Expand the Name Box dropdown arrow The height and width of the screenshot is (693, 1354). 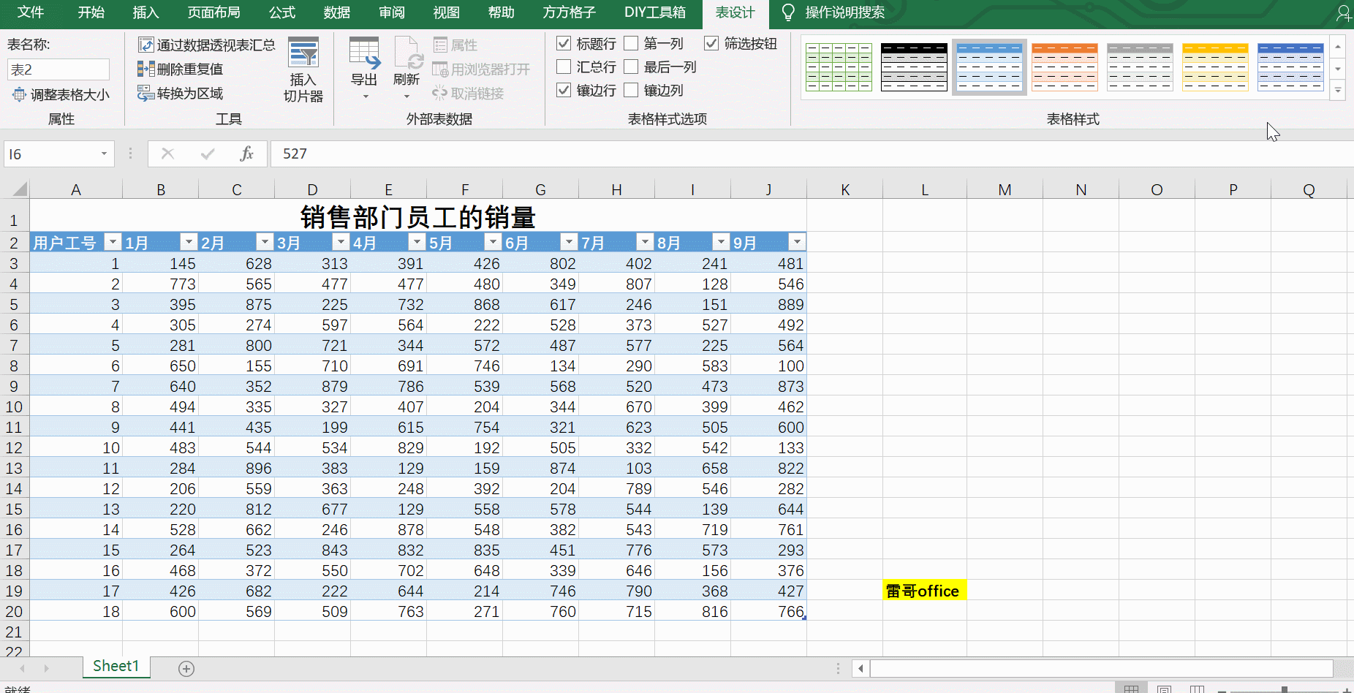pyautogui.click(x=104, y=154)
